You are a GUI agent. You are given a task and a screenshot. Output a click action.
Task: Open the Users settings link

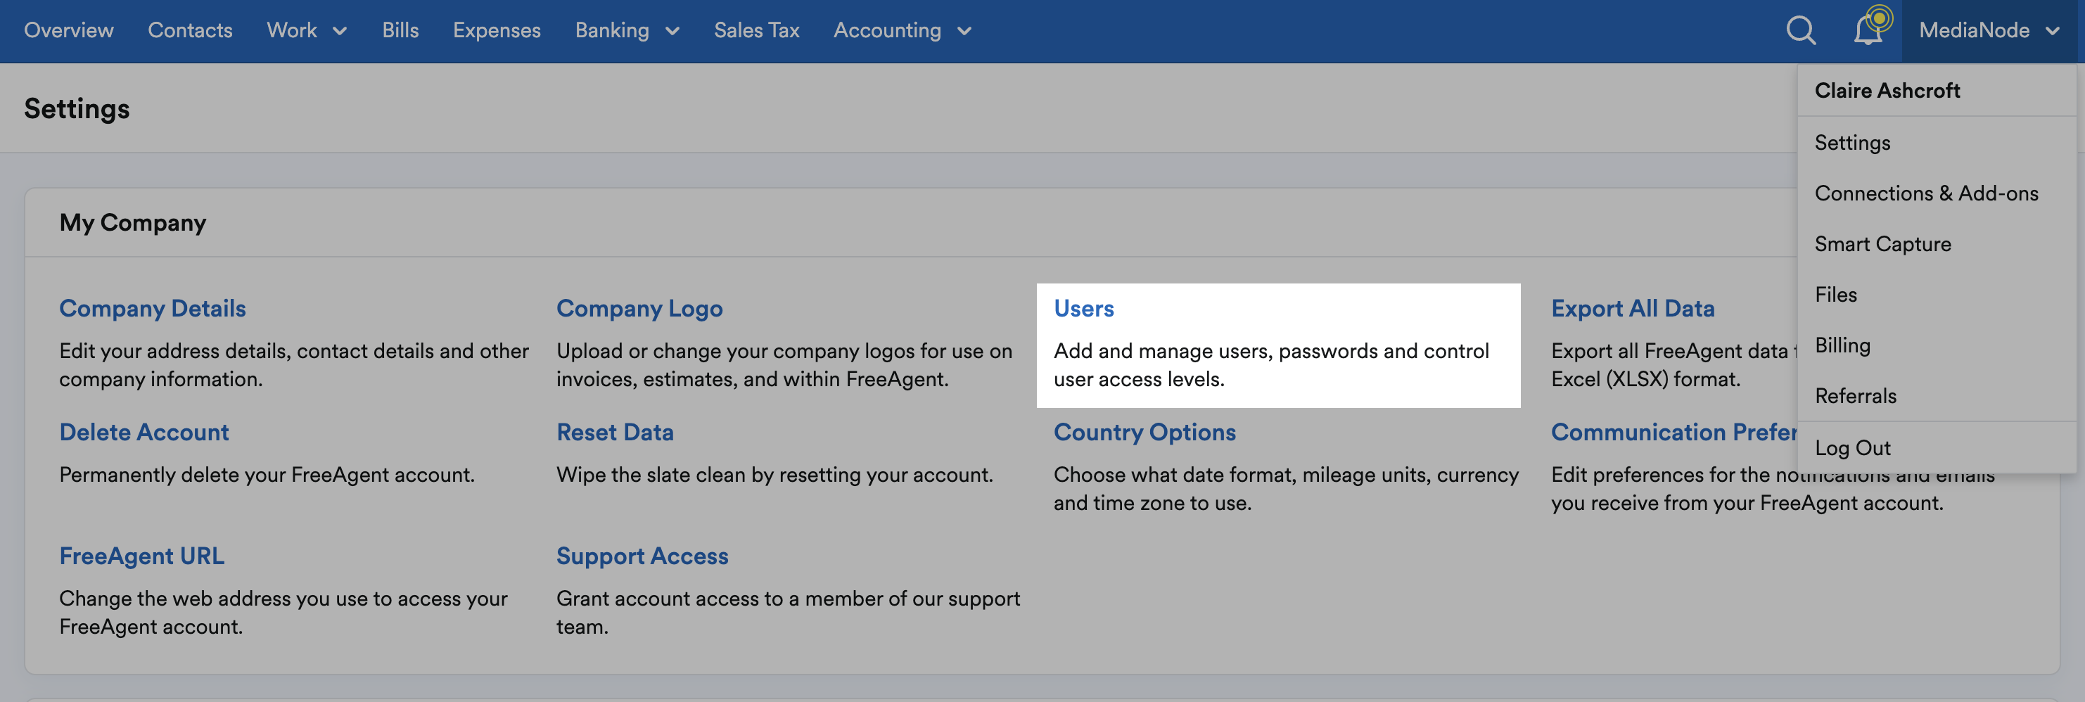pyautogui.click(x=1084, y=309)
